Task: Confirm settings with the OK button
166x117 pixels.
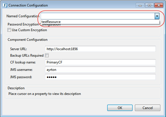Action: (120, 108)
